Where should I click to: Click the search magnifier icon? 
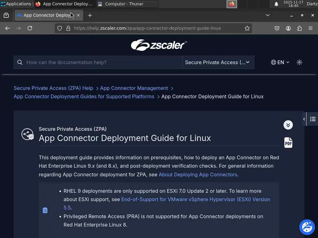[20, 62]
